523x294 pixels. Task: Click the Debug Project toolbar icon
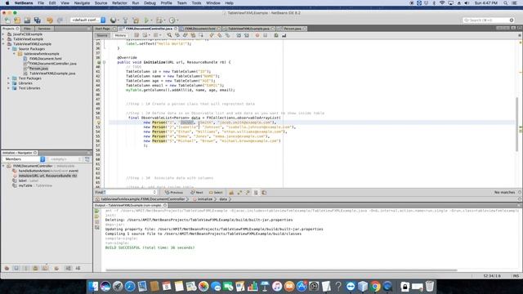click(159, 20)
